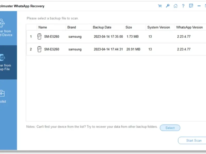Click WhatsApp version 2.23.4.77 in 1.73 MB row
The width and height of the screenshot is (206, 154).
(184, 36)
